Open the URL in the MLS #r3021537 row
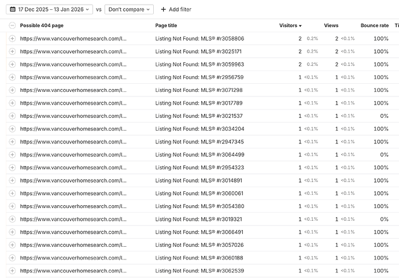The width and height of the screenshot is (399, 278). pyautogui.click(x=73, y=116)
